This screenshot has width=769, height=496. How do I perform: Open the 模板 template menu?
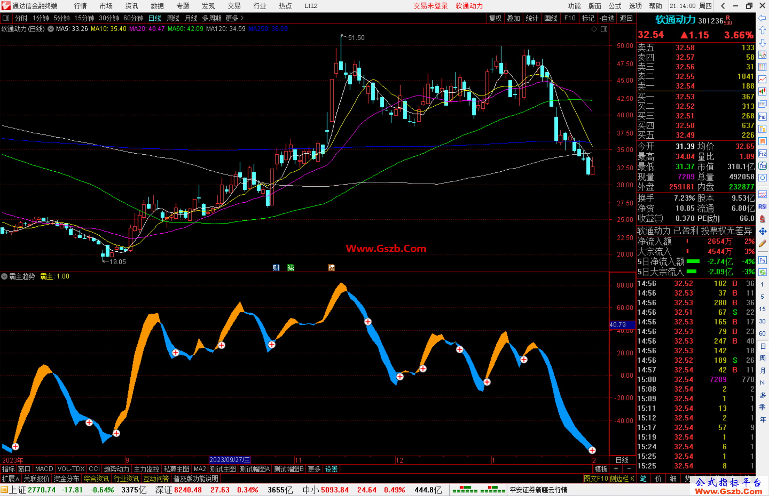pos(601,469)
